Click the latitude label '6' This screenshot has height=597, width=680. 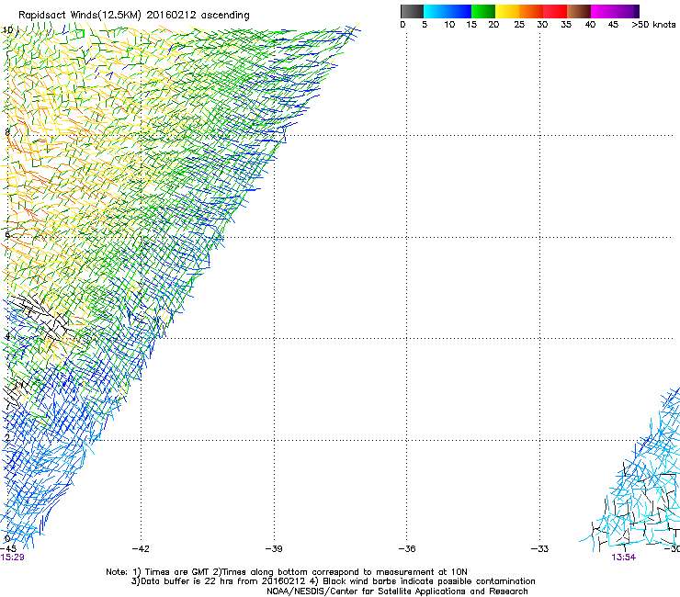click(7, 234)
